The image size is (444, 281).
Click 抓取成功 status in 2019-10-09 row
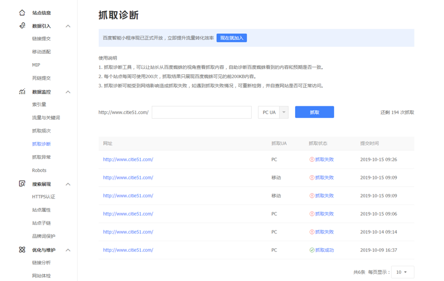coord(325,250)
